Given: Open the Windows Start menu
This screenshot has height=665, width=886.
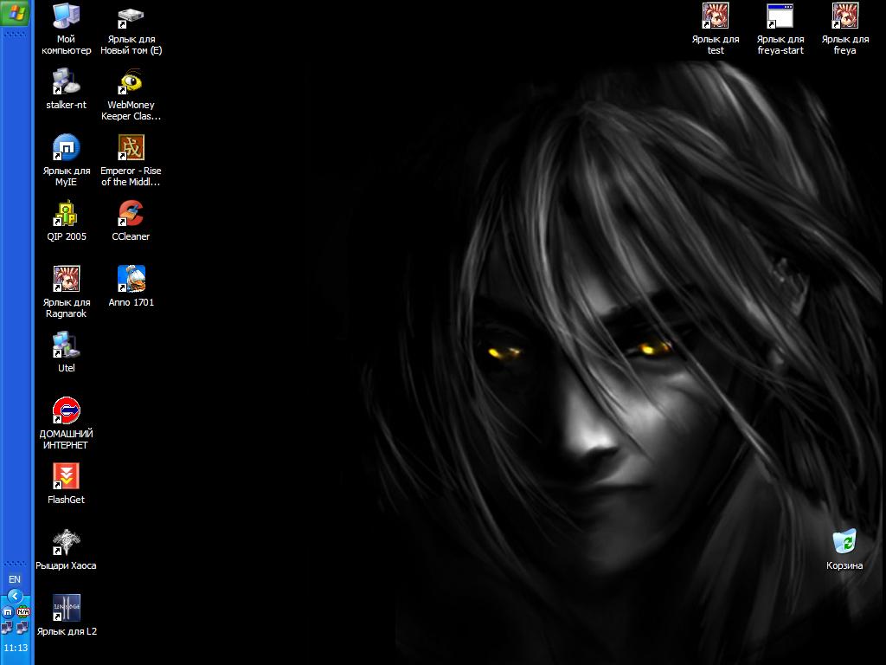Looking at the screenshot, I should coord(16,12).
